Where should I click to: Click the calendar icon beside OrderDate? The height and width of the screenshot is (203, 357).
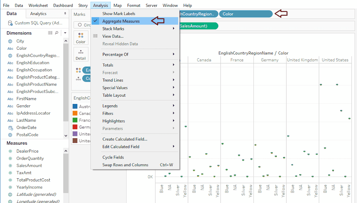pyautogui.click(x=10, y=128)
